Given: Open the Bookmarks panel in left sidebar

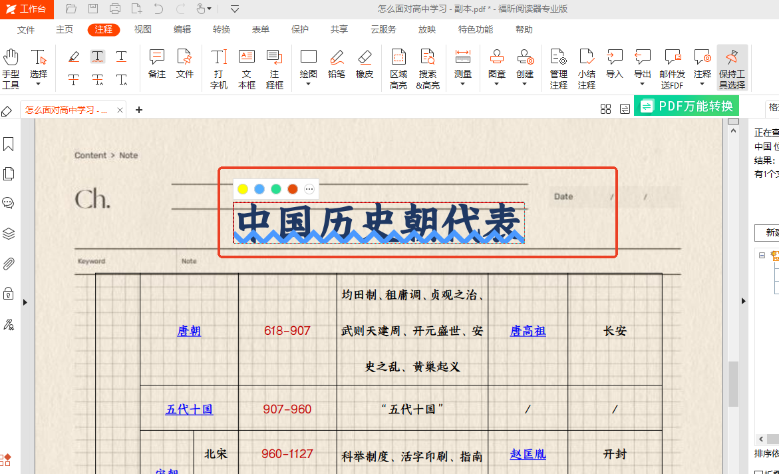Looking at the screenshot, I should click(9, 144).
